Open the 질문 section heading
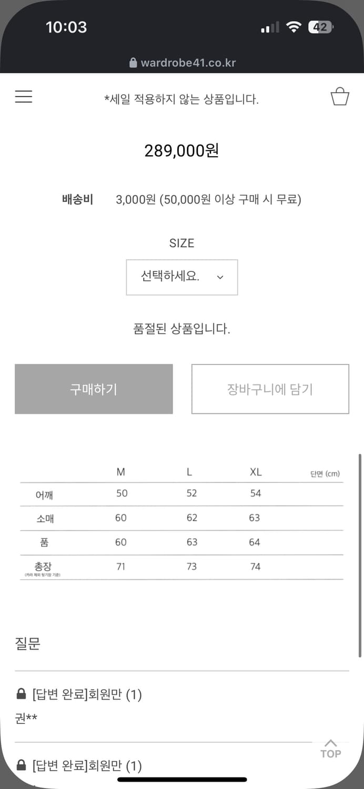Image resolution: width=364 pixels, height=789 pixels. click(x=28, y=643)
